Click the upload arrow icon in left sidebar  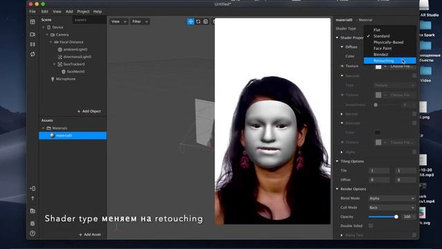pos(32,199)
